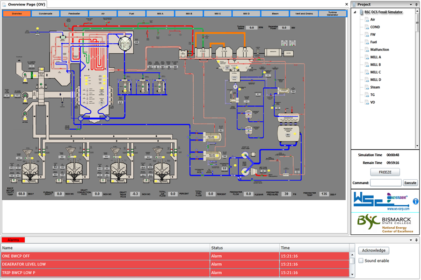Click the steam drum icon on the boiler
Screen dimensions: 421x280
[x=124, y=43]
